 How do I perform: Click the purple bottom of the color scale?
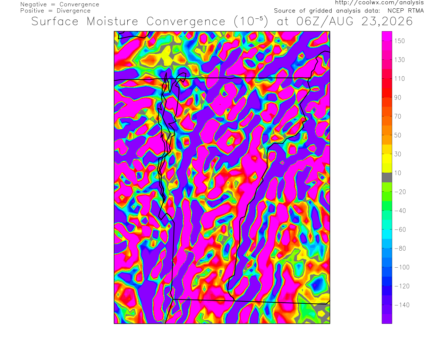point(387,319)
